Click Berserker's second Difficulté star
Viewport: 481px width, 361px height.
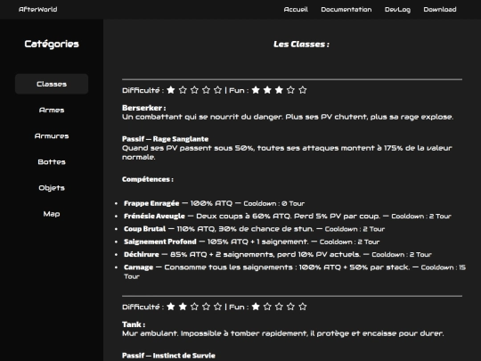click(x=183, y=90)
